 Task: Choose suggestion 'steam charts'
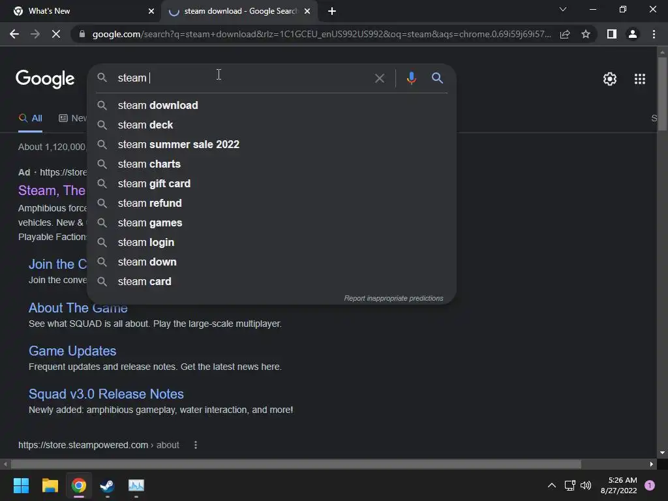(x=272, y=164)
